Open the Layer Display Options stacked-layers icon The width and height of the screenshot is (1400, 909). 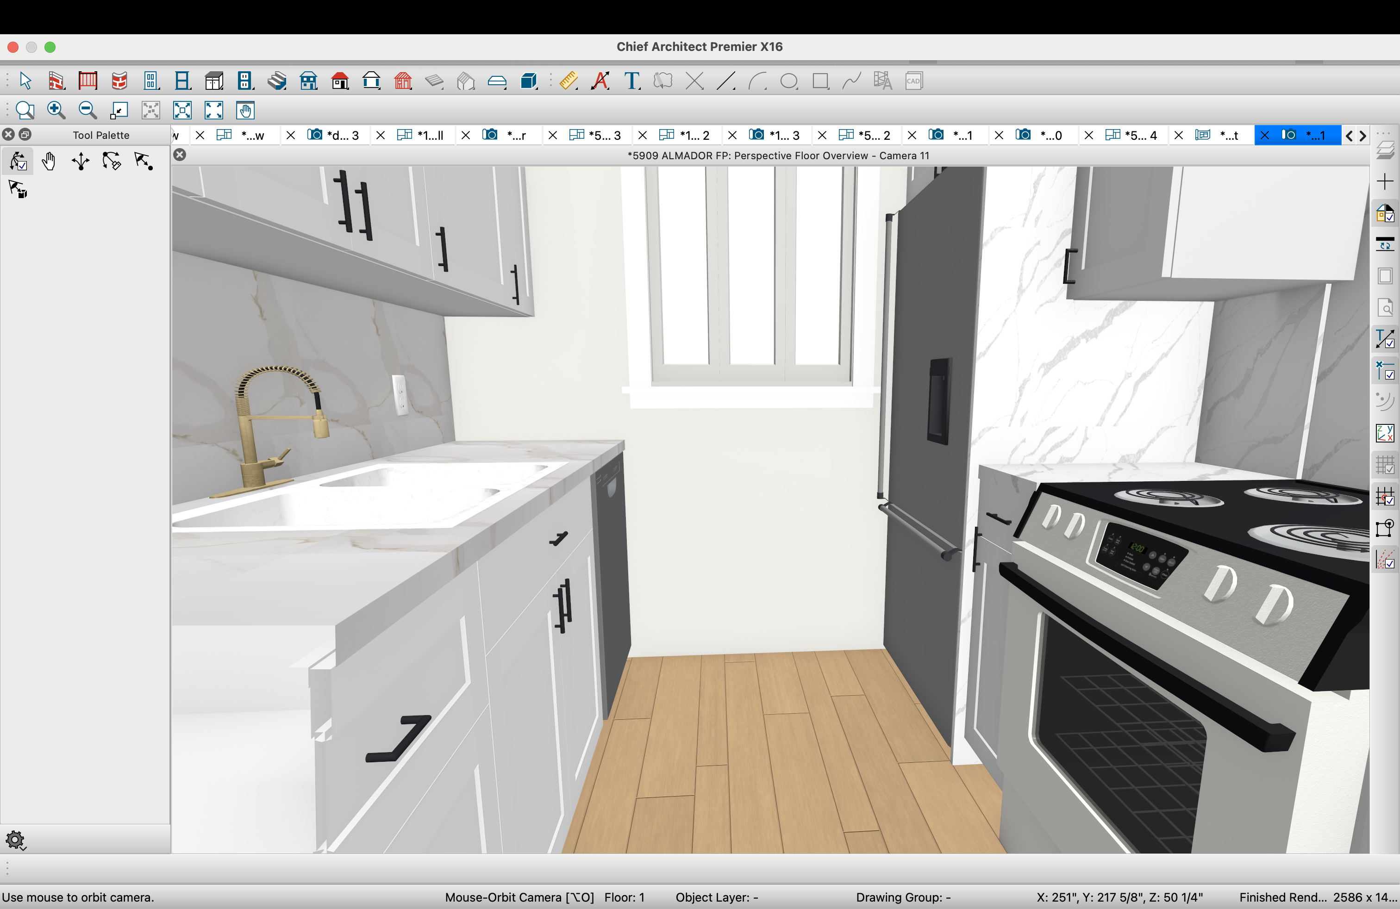tap(1385, 150)
